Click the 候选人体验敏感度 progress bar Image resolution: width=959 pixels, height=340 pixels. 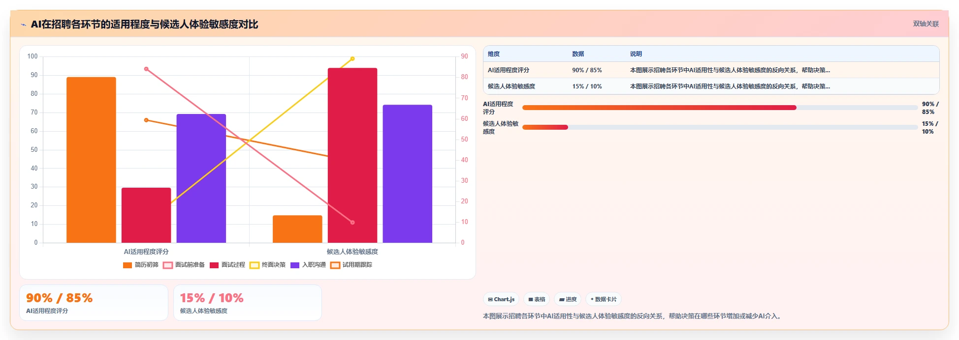pyautogui.click(x=720, y=127)
